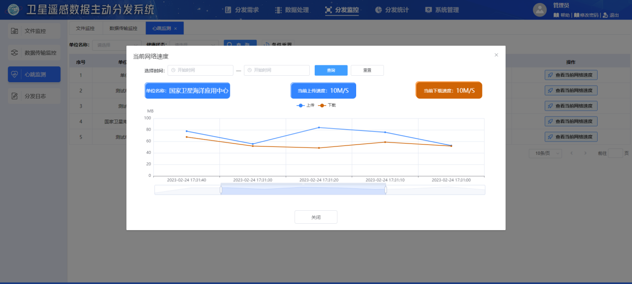Click the 数据传输监控 sidebar icon
This screenshot has width=632, height=284.
pyautogui.click(x=15, y=53)
